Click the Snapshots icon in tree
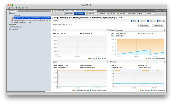Image resolution: width=173 pixels, height=104 pixels. (10, 29)
